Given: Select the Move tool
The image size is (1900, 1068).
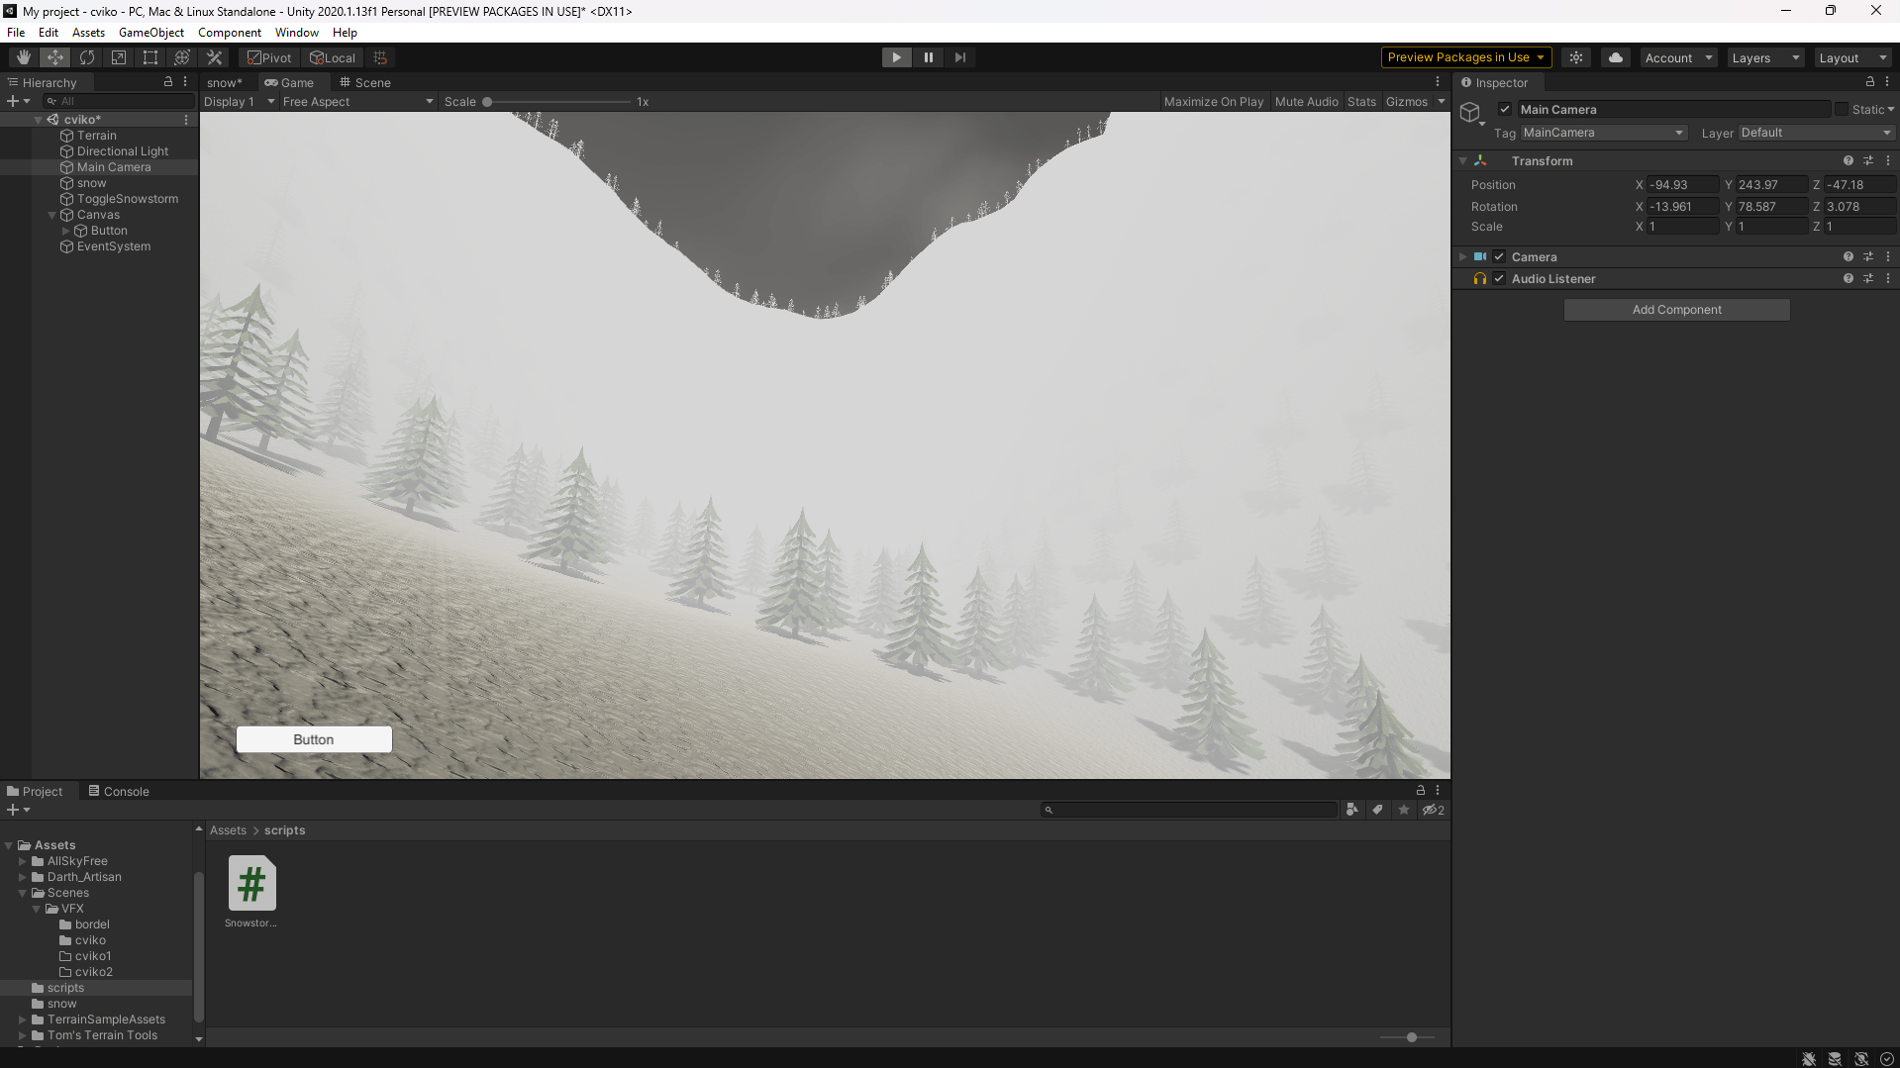Looking at the screenshot, I should coord(55,57).
